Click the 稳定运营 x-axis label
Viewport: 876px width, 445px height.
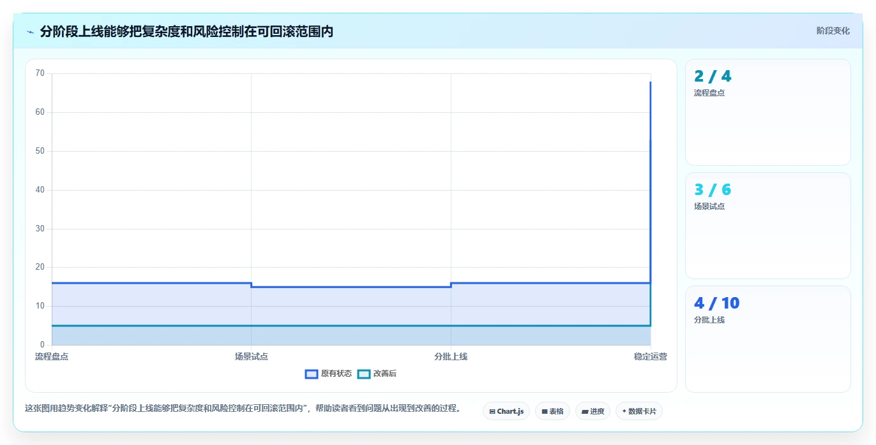tap(651, 356)
